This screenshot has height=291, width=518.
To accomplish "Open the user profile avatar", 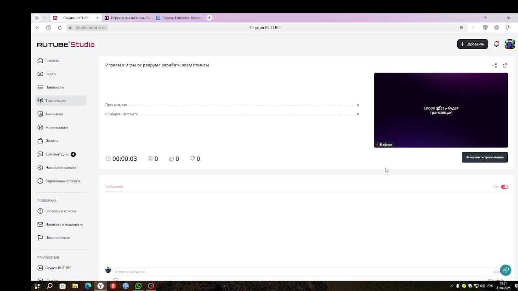I will [x=510, y=44].
